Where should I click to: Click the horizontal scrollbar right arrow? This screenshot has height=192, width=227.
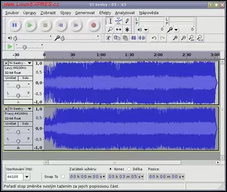click(218, 163)
